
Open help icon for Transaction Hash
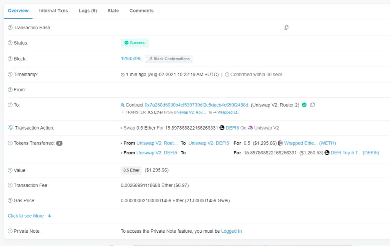tap(10, 27)
